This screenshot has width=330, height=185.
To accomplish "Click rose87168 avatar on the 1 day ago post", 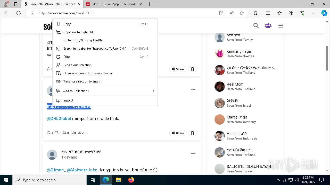I will 52,155.
